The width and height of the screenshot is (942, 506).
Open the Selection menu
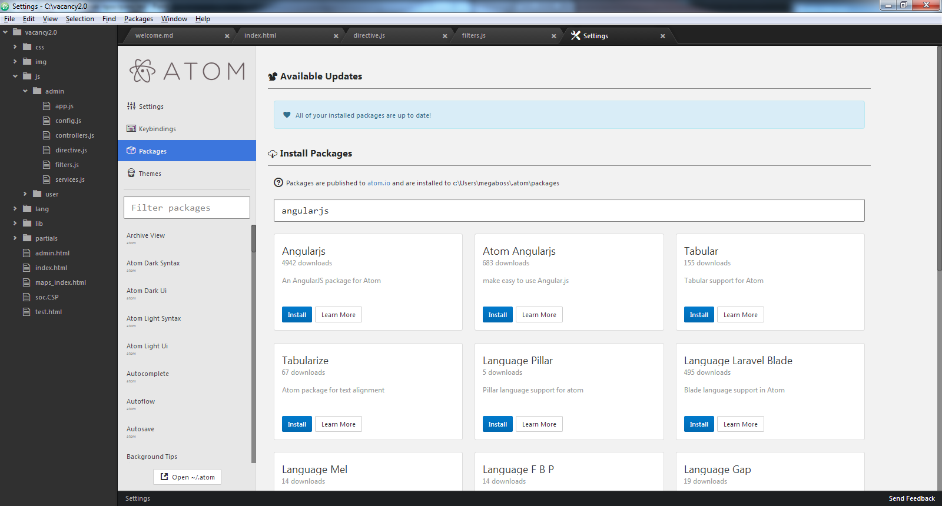tap(80, 19)
